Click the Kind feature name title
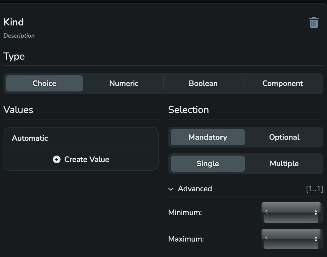This screenshot has height=257, width=327. tap(14, 22)
